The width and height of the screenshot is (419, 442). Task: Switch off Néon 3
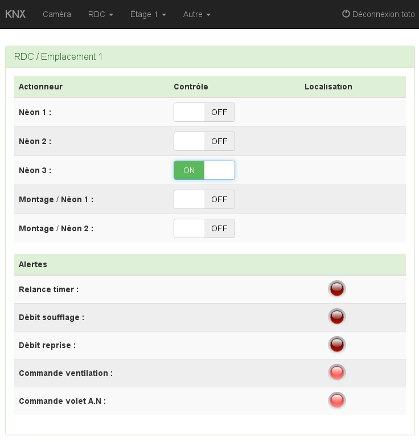204,170
